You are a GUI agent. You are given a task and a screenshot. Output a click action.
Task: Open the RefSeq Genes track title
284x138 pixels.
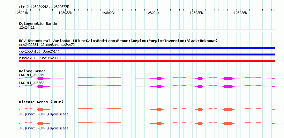click(33, 71)
